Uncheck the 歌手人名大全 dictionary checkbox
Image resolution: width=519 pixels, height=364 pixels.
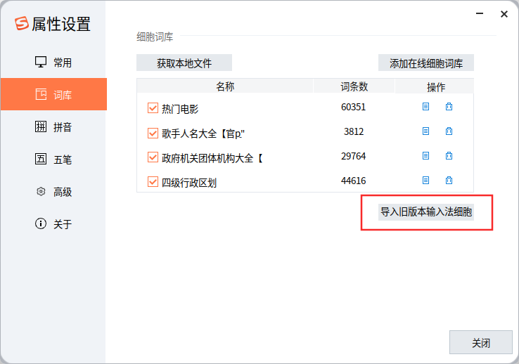coord(153,133)
